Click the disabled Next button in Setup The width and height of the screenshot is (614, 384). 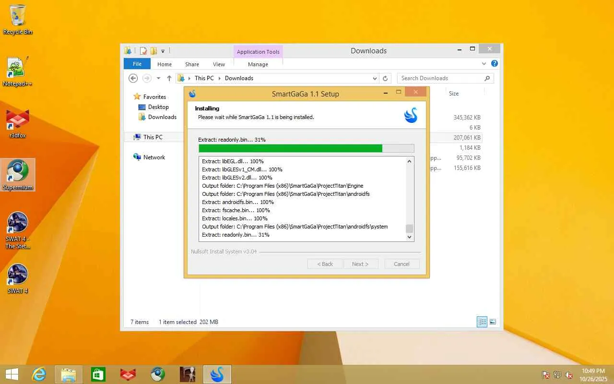tap(361, 264)
